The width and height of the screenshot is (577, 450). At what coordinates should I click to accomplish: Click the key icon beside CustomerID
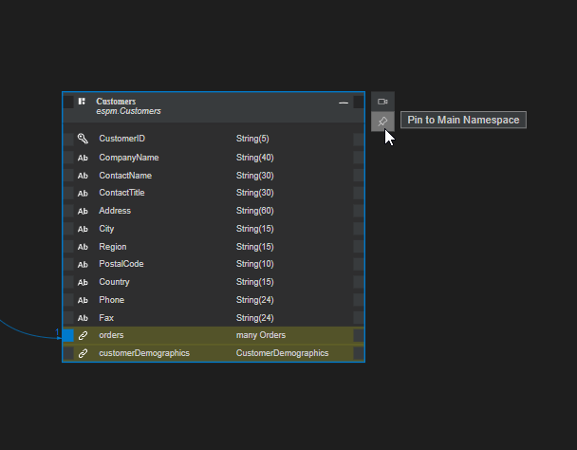pyautogui.click(x=83, y=139)
